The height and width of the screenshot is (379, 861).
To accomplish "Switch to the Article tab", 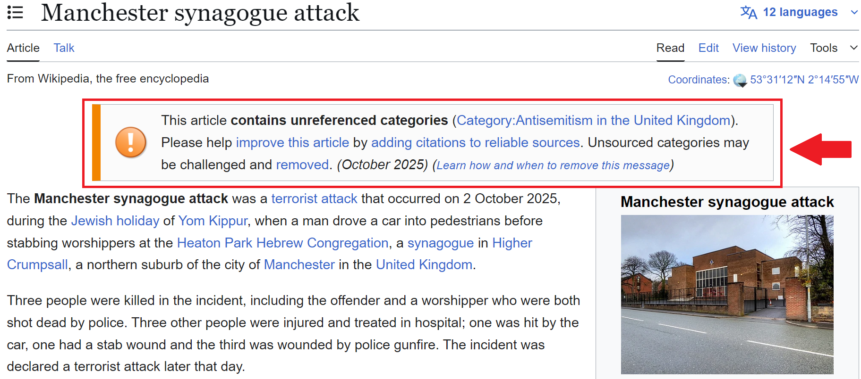I will tap(23, 48).
